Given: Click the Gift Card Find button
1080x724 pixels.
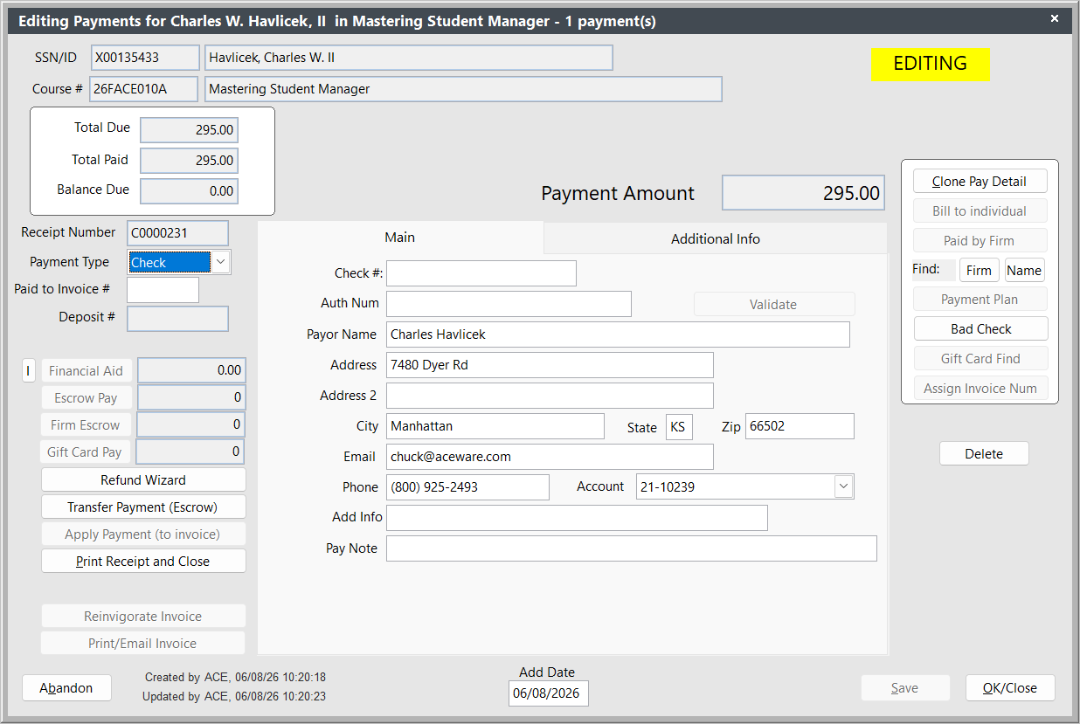Looking at the screenshot, I should coord(980,359).
